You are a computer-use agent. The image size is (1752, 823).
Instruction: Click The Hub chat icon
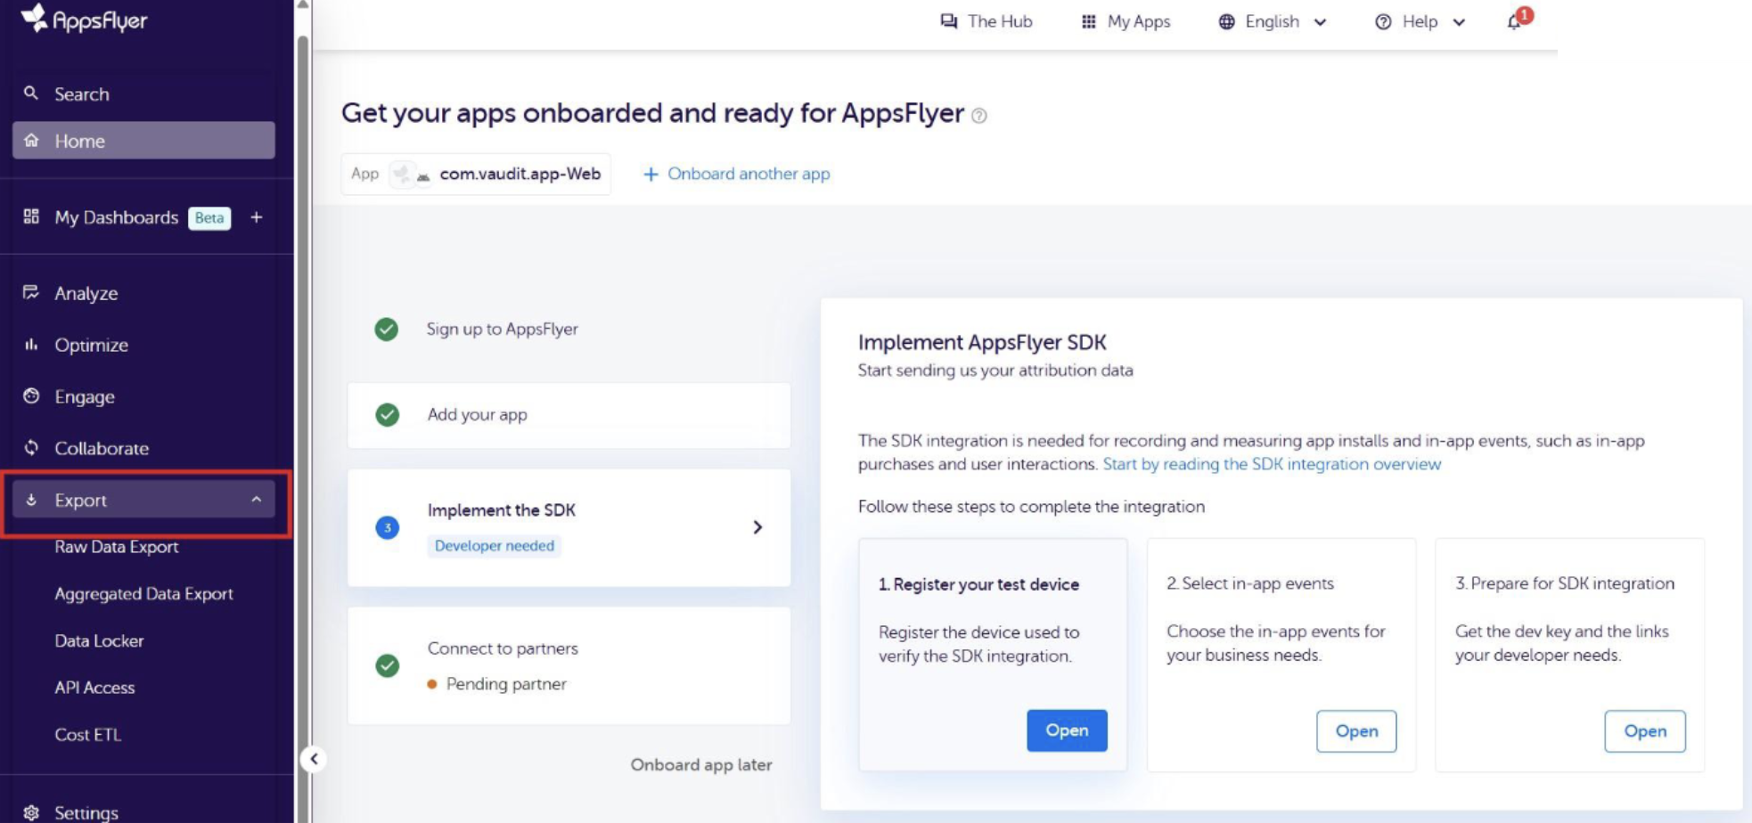point(948,21)
